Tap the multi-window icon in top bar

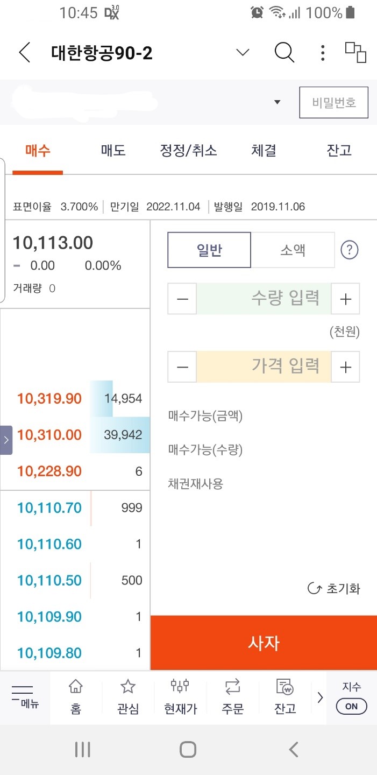[355, 53]
